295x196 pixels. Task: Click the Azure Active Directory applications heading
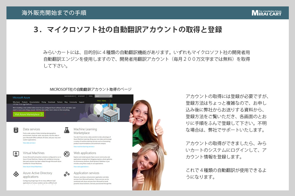point(37,175)
